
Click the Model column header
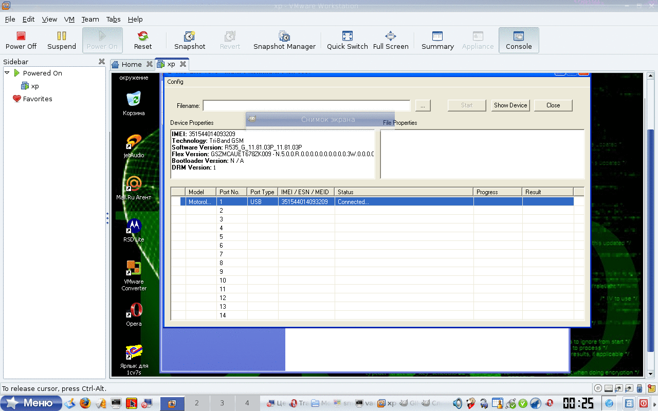pos(201,192)
